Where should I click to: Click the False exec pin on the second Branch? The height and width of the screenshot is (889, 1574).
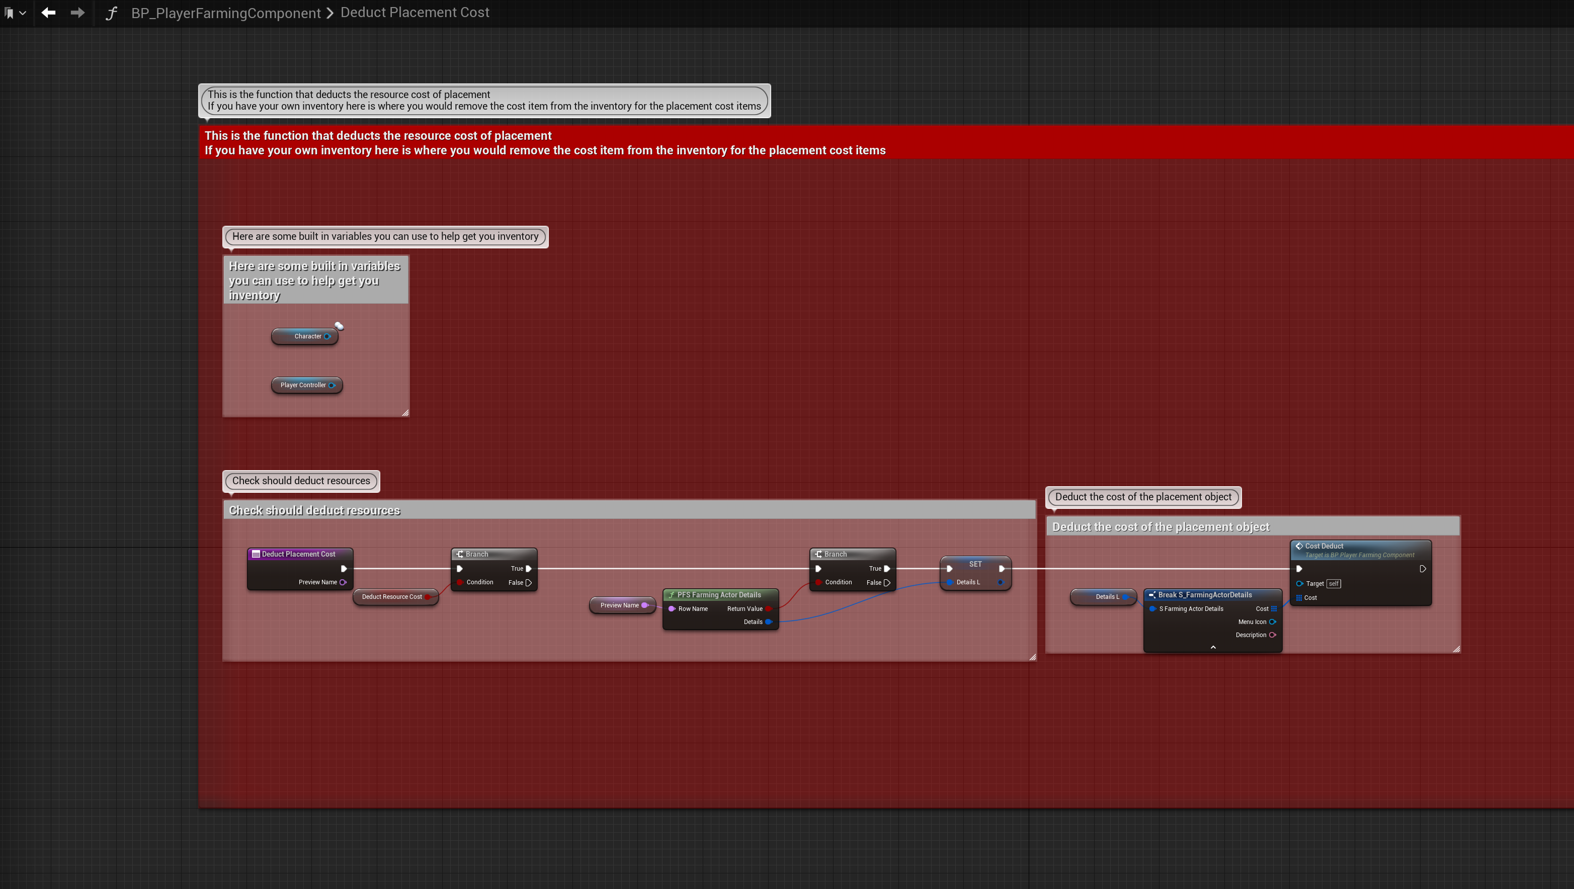tap(887, 582)
